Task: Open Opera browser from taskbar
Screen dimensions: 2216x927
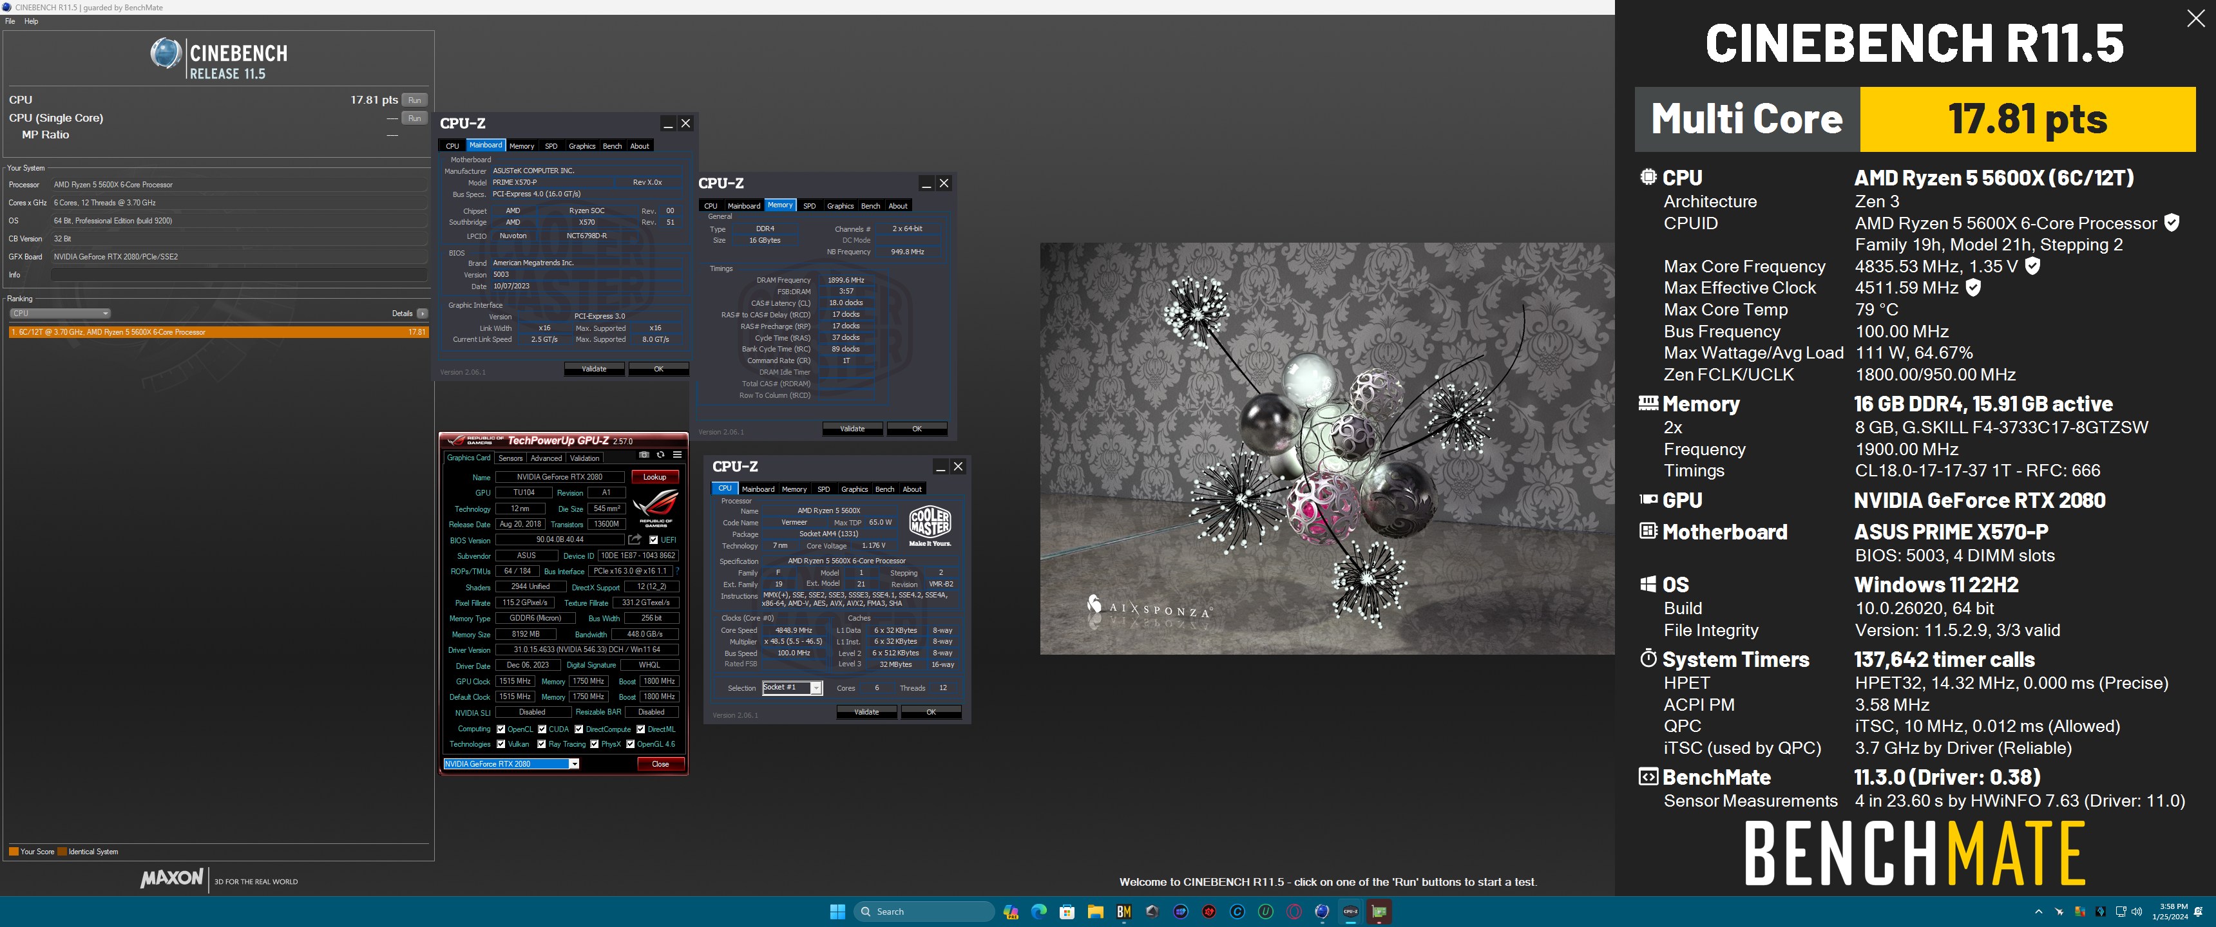Action: coord(1294,912)
